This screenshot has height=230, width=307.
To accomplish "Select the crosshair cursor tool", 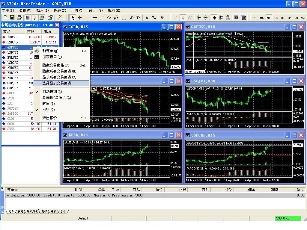I will coord(79,18).
